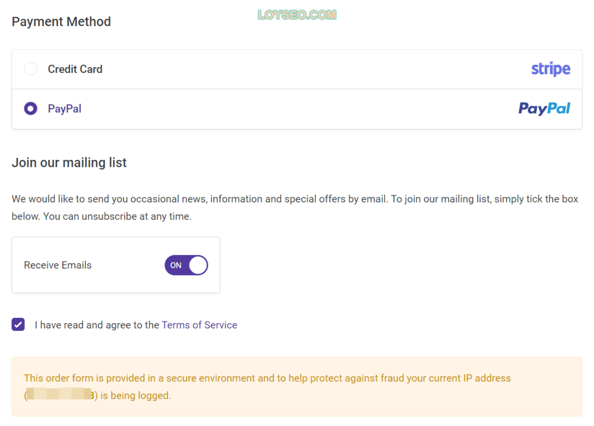This screenshot has height=426, width=594.
Task: Select the PayPal radio button
Action: click(x=31, y=109)
